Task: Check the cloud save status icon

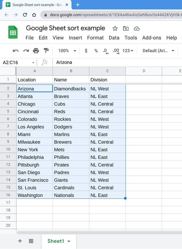Action: pyautogui.click(x=137, y=28)
